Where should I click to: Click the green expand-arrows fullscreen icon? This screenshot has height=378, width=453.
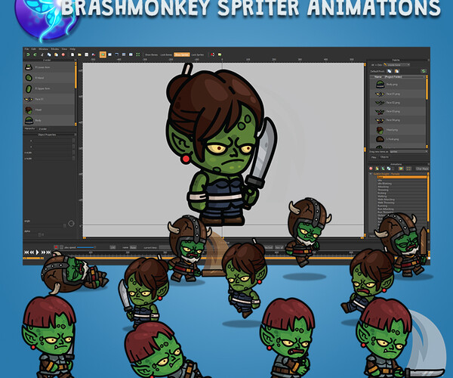(138, 54)
